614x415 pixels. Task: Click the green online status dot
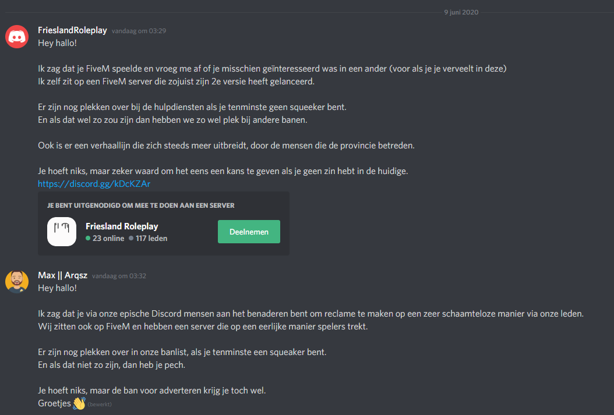click(x=88, y=238)
